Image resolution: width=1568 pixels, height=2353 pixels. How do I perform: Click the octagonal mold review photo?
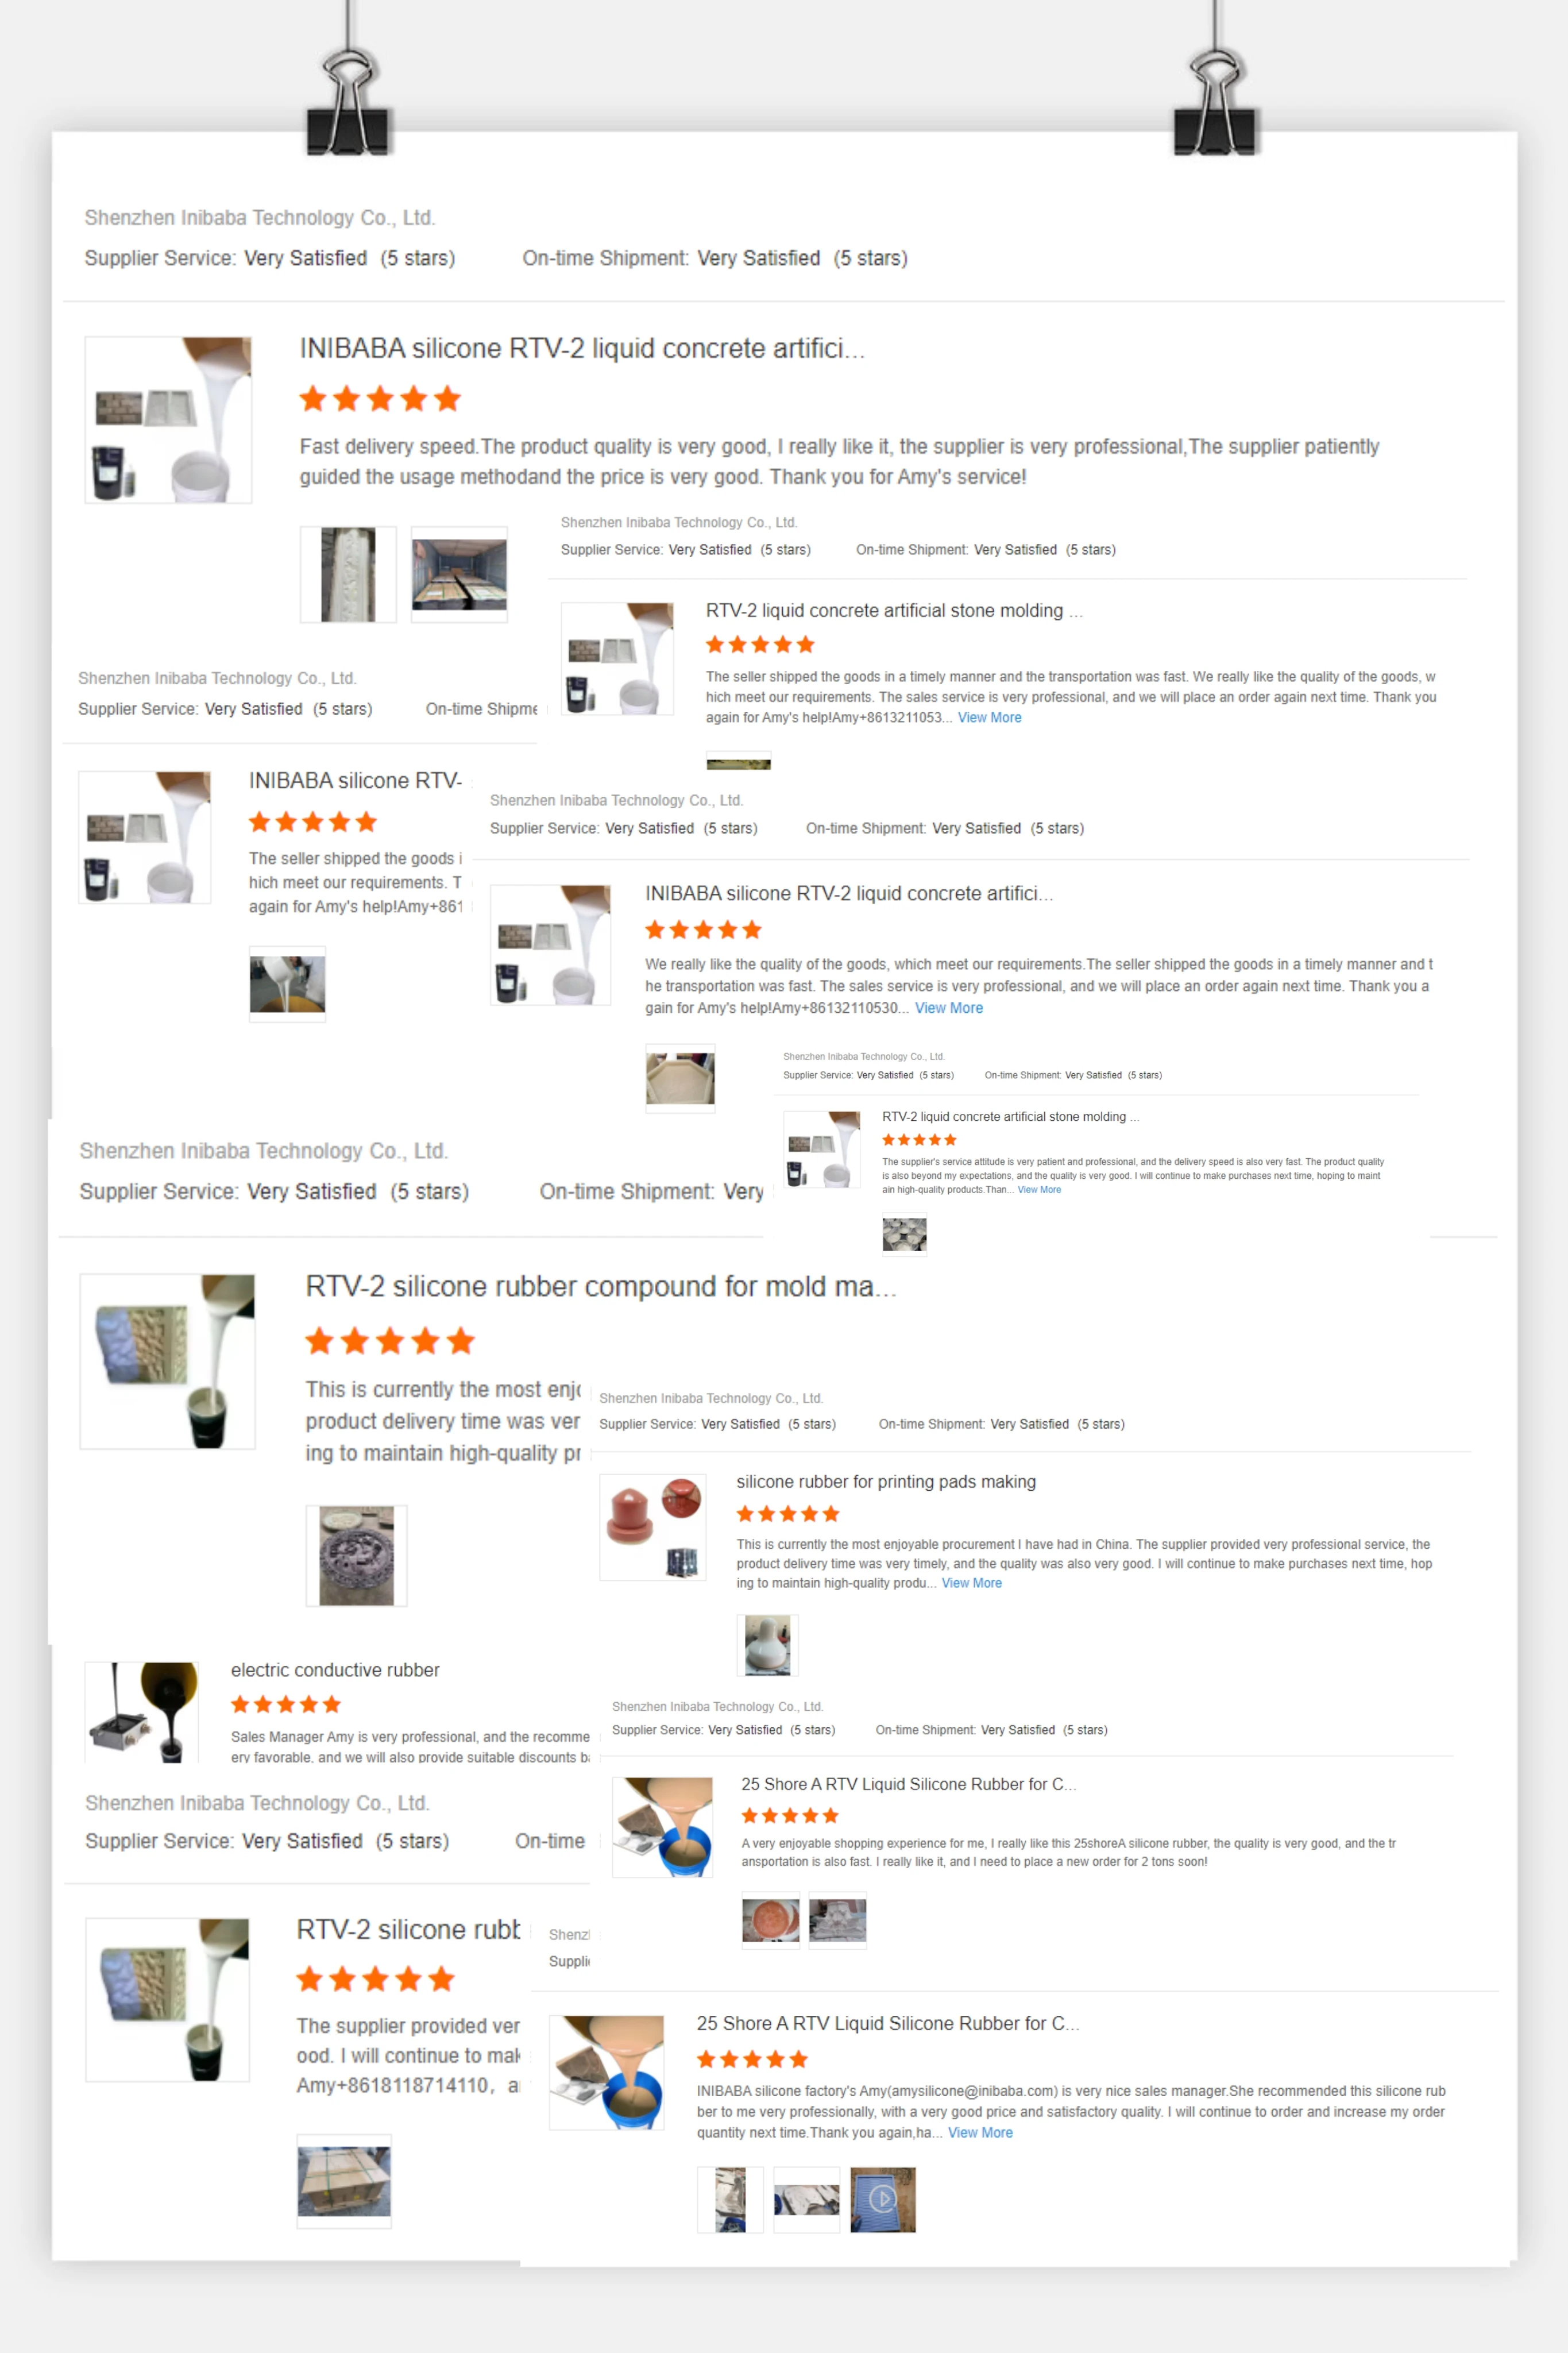point(680,1078)
